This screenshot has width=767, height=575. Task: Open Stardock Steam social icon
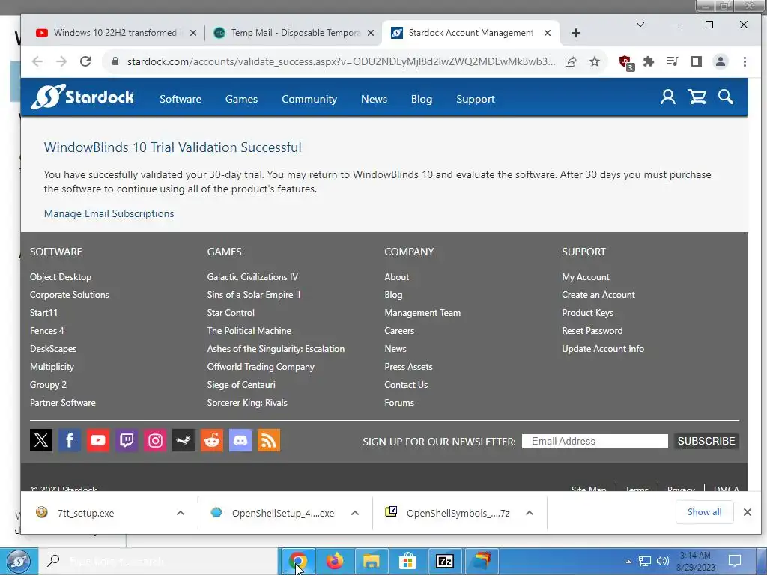pyautogui.click(x=184, y=440)
